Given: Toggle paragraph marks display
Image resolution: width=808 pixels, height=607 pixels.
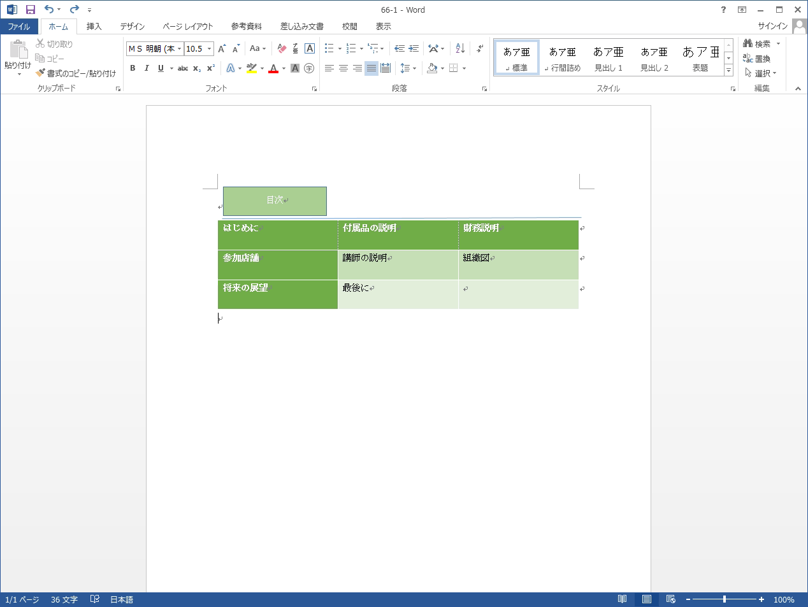Looking at the screenshot, I should 480,48.
